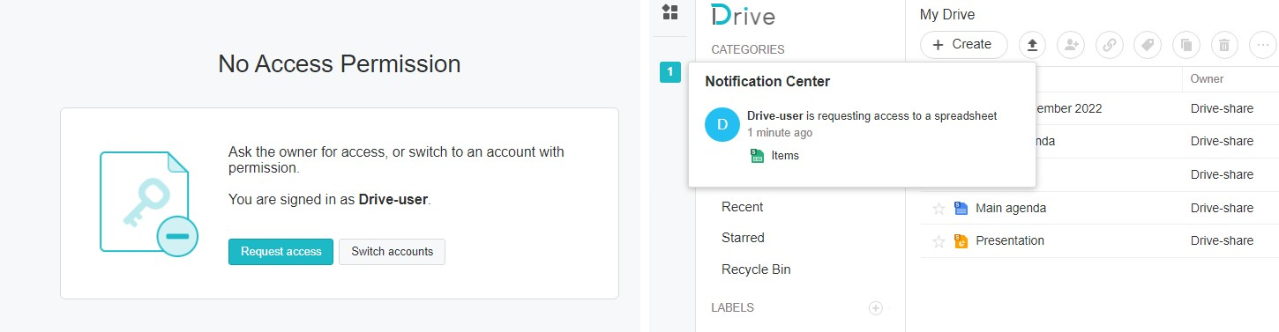
Task: Open the apps grid icon
Action: [x=670, y=12]
